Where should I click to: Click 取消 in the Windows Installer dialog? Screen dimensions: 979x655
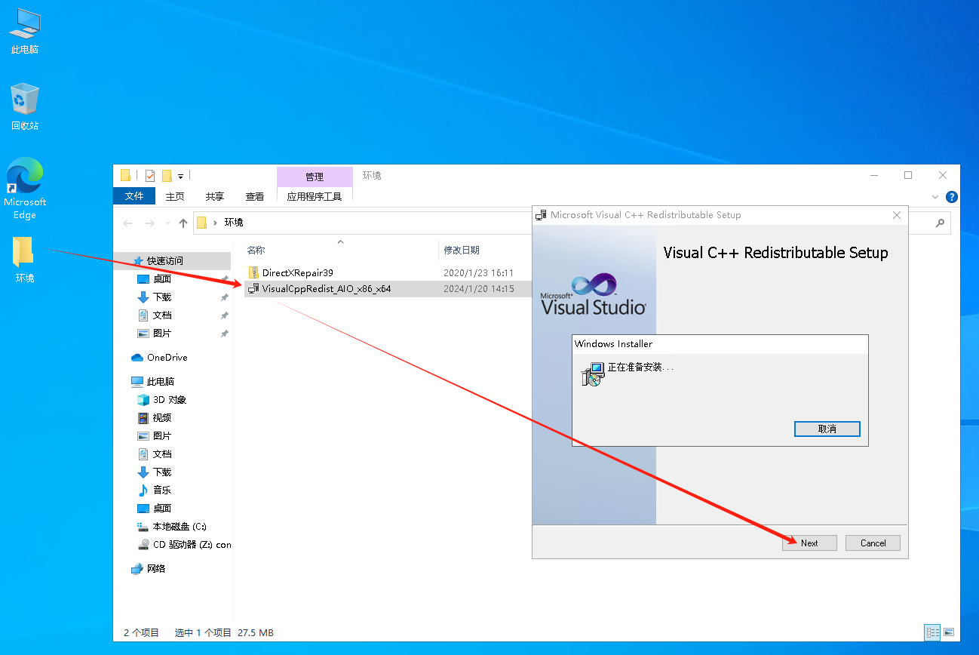point(827,429)
